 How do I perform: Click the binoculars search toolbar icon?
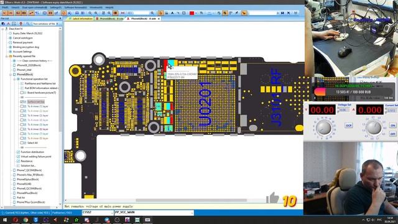(x=282, y=13)
